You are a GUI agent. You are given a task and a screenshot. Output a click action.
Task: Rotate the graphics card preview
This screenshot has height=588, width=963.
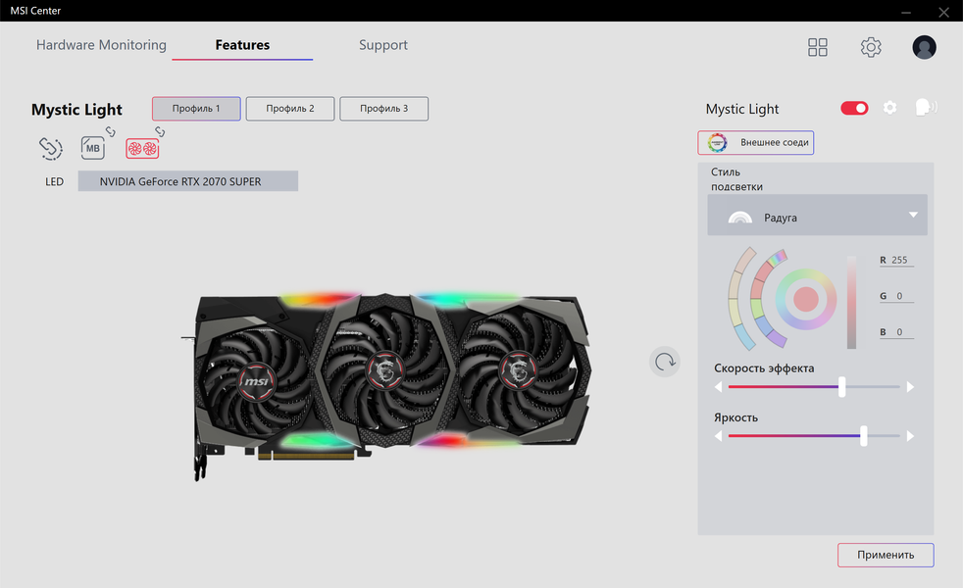point(665,362)
